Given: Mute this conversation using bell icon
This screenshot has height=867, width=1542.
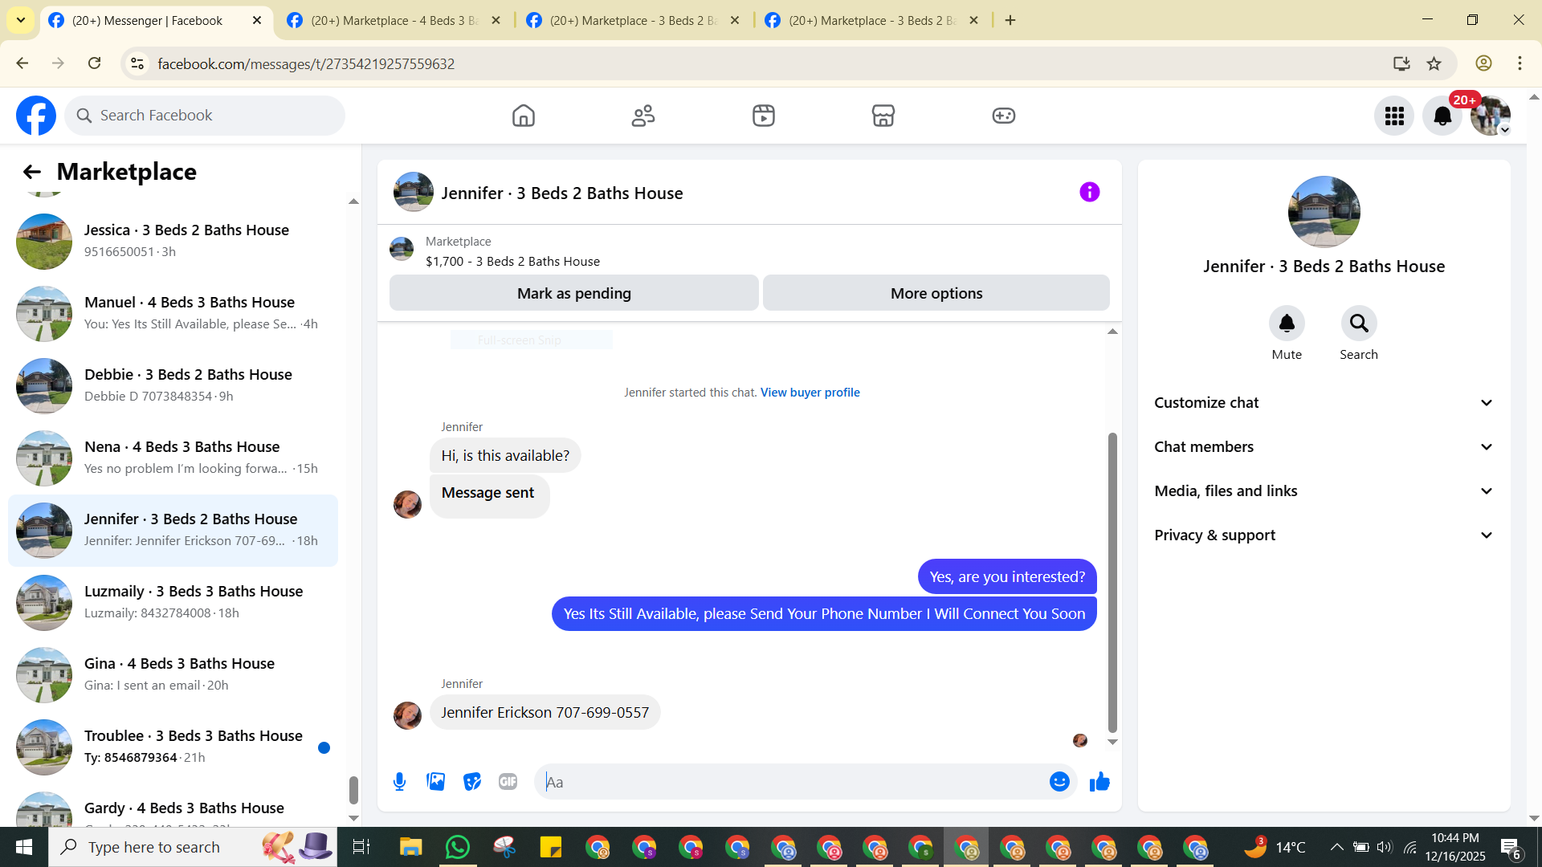Looking at the screenshot, I should coord(1287,324).
